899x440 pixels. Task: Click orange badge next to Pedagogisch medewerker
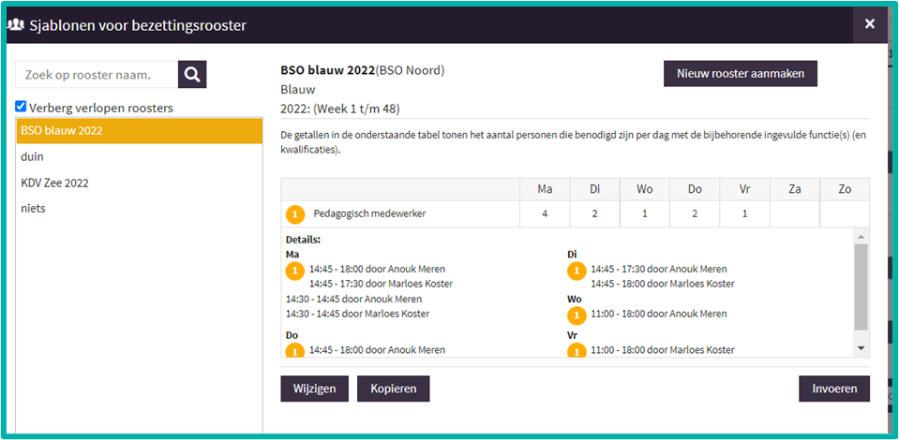[295, 214]
